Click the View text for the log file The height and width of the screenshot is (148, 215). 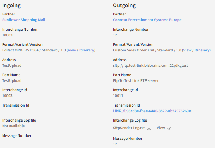point(161,128)
